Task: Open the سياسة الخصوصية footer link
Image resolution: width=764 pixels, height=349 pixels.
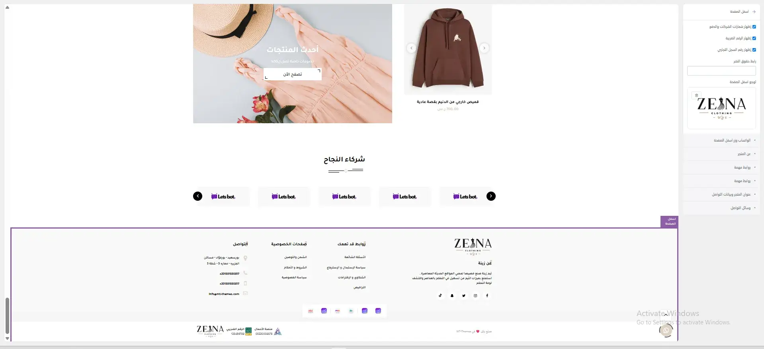Action: pos(294,277)
